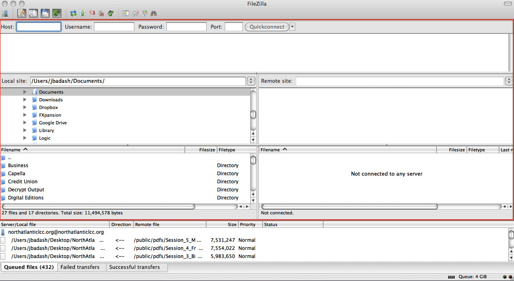Image resolution: width=514 pixels, height=281 pixels.
Task: Click into the Username input field
Action: pyautogui.click(x=114, y=27)
